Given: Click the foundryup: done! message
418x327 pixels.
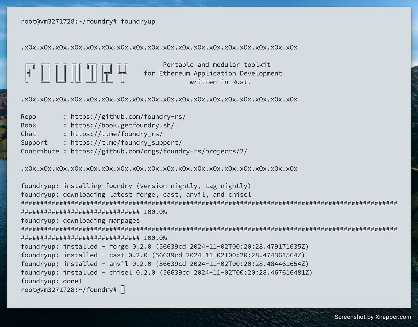Looking at the screenshot, I should coord(51,281).
